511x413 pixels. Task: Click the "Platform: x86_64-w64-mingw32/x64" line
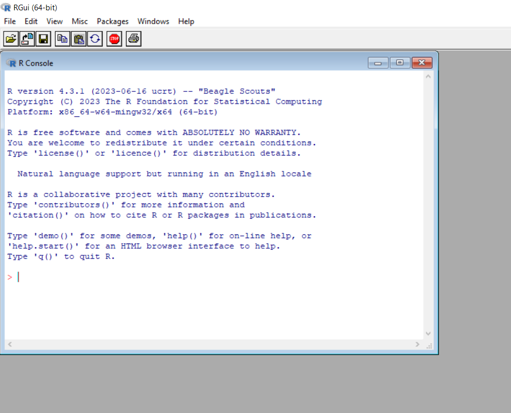pyautogui.click(x=113, y=112)
